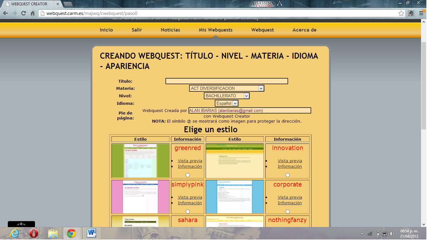The width and height of the screenshot is (432, 247).
Task: Go to Mis Webquests in the navigation menu
Action: 215,30
